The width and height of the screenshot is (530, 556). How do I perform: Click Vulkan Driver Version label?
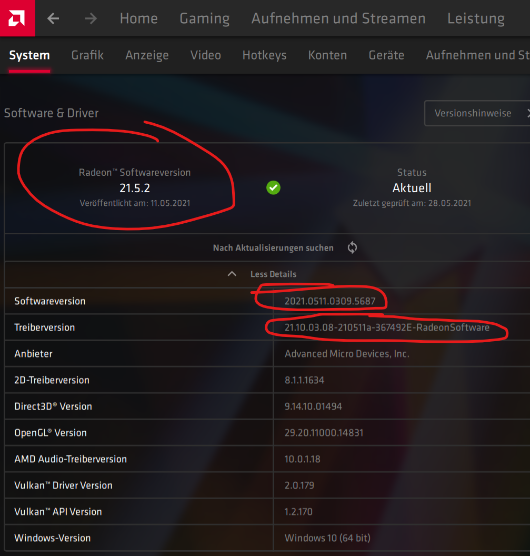63,485
